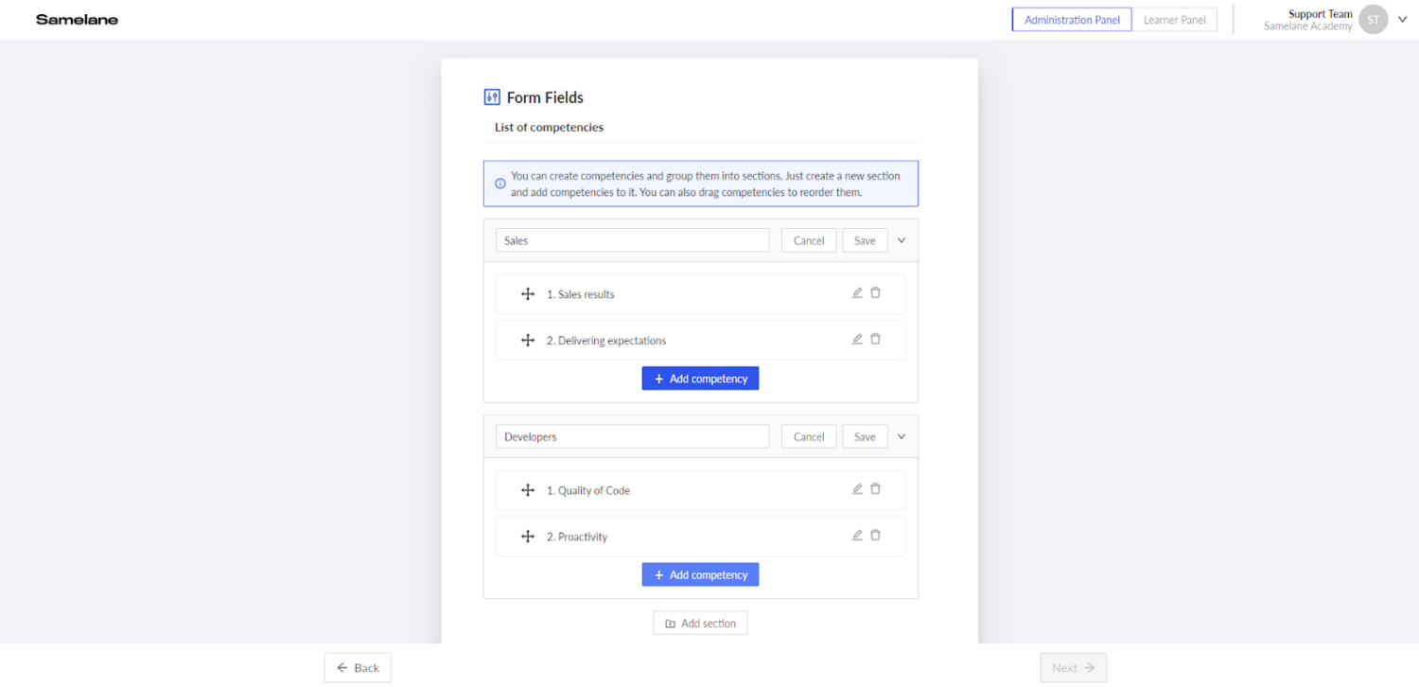Collapse the Sales section chevron
The image size is (1419, 687).
(x=902, y=240)
